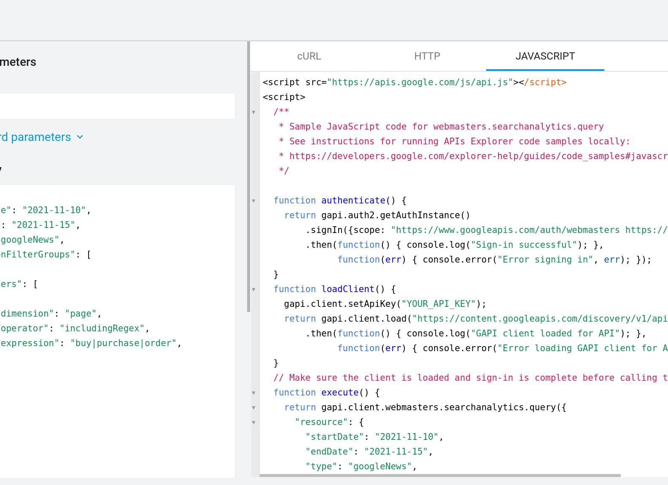Select the JAVASCRIPT tab
Screen dimensions: 668x485
545,56
